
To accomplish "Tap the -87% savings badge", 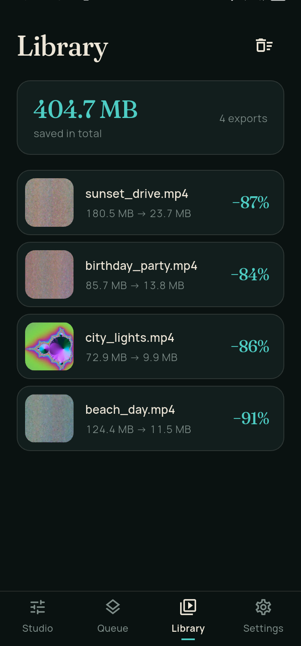I will 251,203.
